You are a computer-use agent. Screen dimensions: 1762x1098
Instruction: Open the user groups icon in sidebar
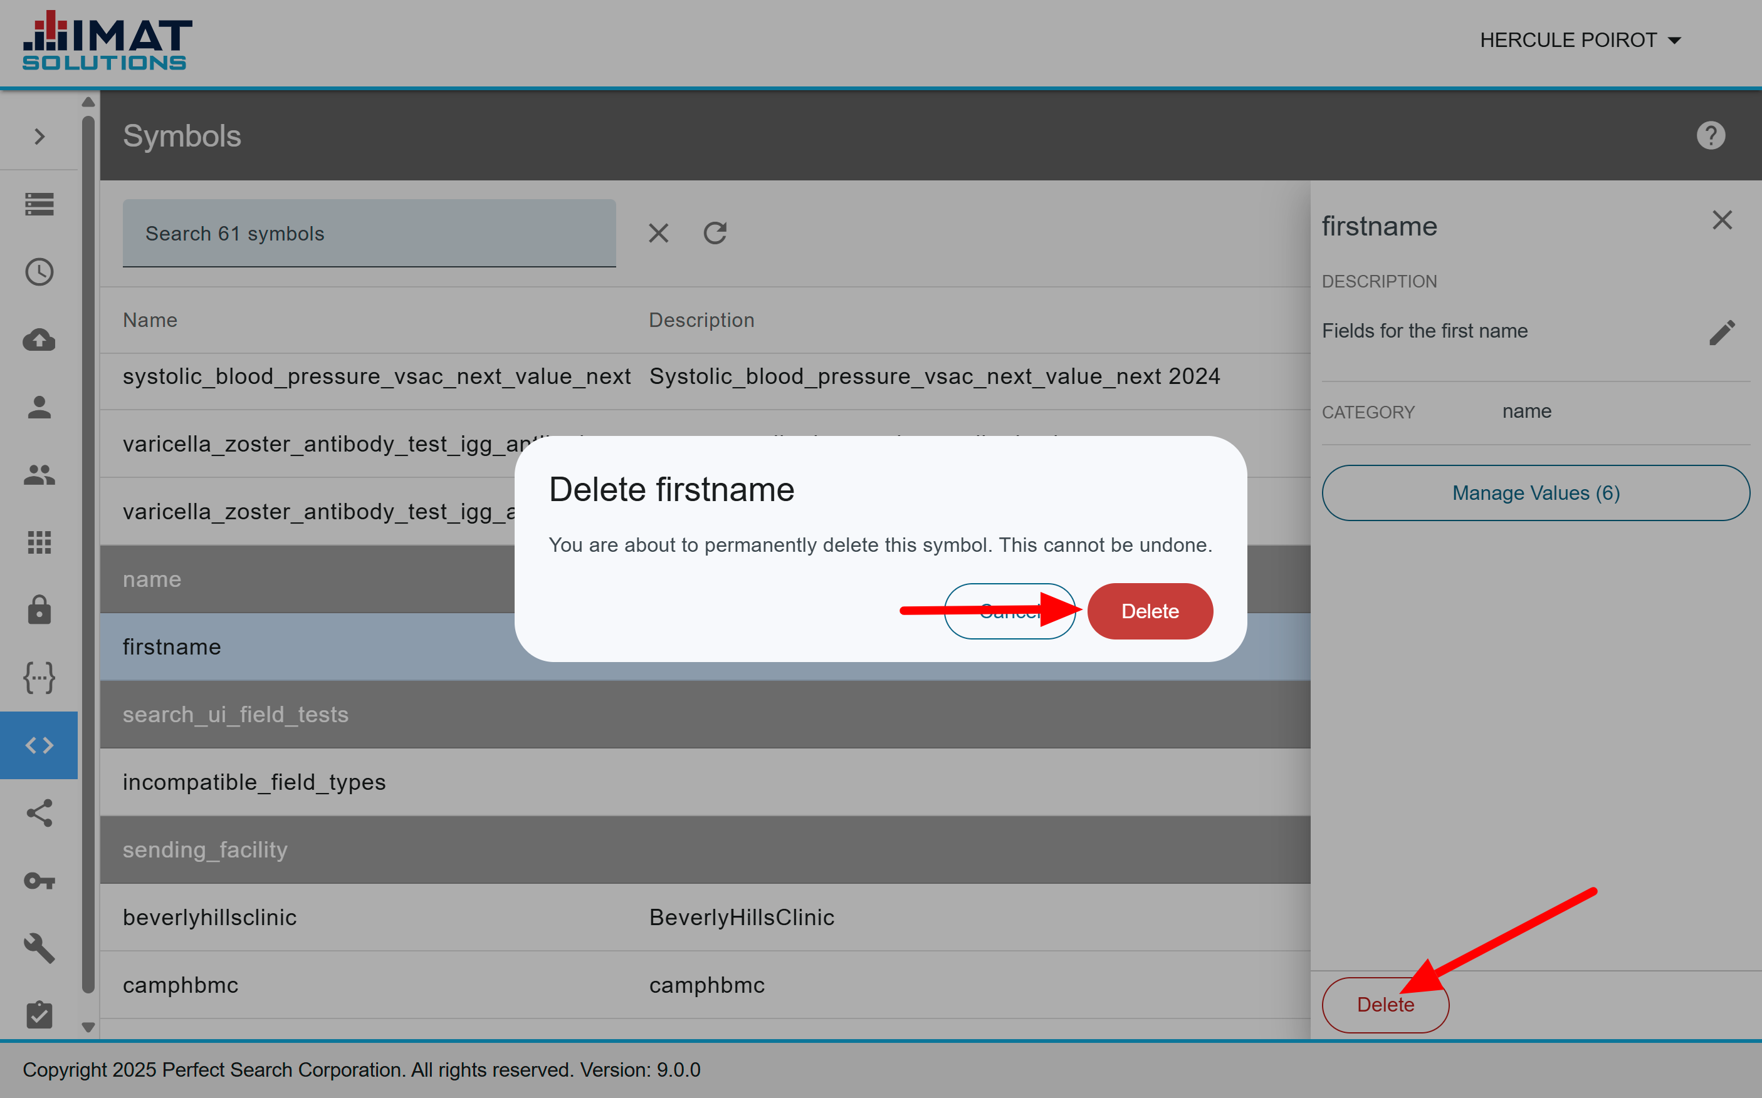[x=39, y=474]
